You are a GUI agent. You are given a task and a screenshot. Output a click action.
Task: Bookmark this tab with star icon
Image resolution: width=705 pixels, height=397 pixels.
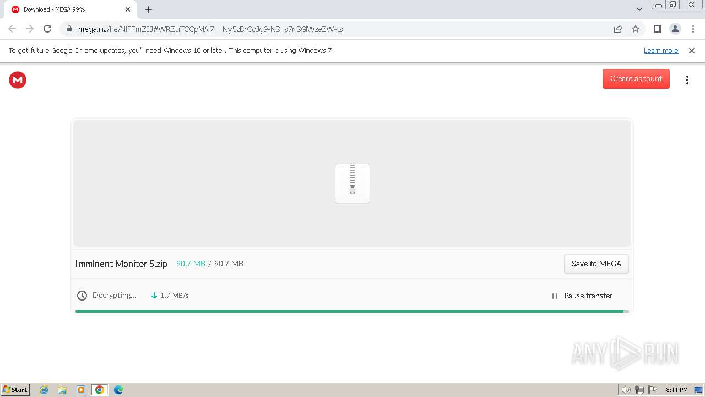point(636,29)
